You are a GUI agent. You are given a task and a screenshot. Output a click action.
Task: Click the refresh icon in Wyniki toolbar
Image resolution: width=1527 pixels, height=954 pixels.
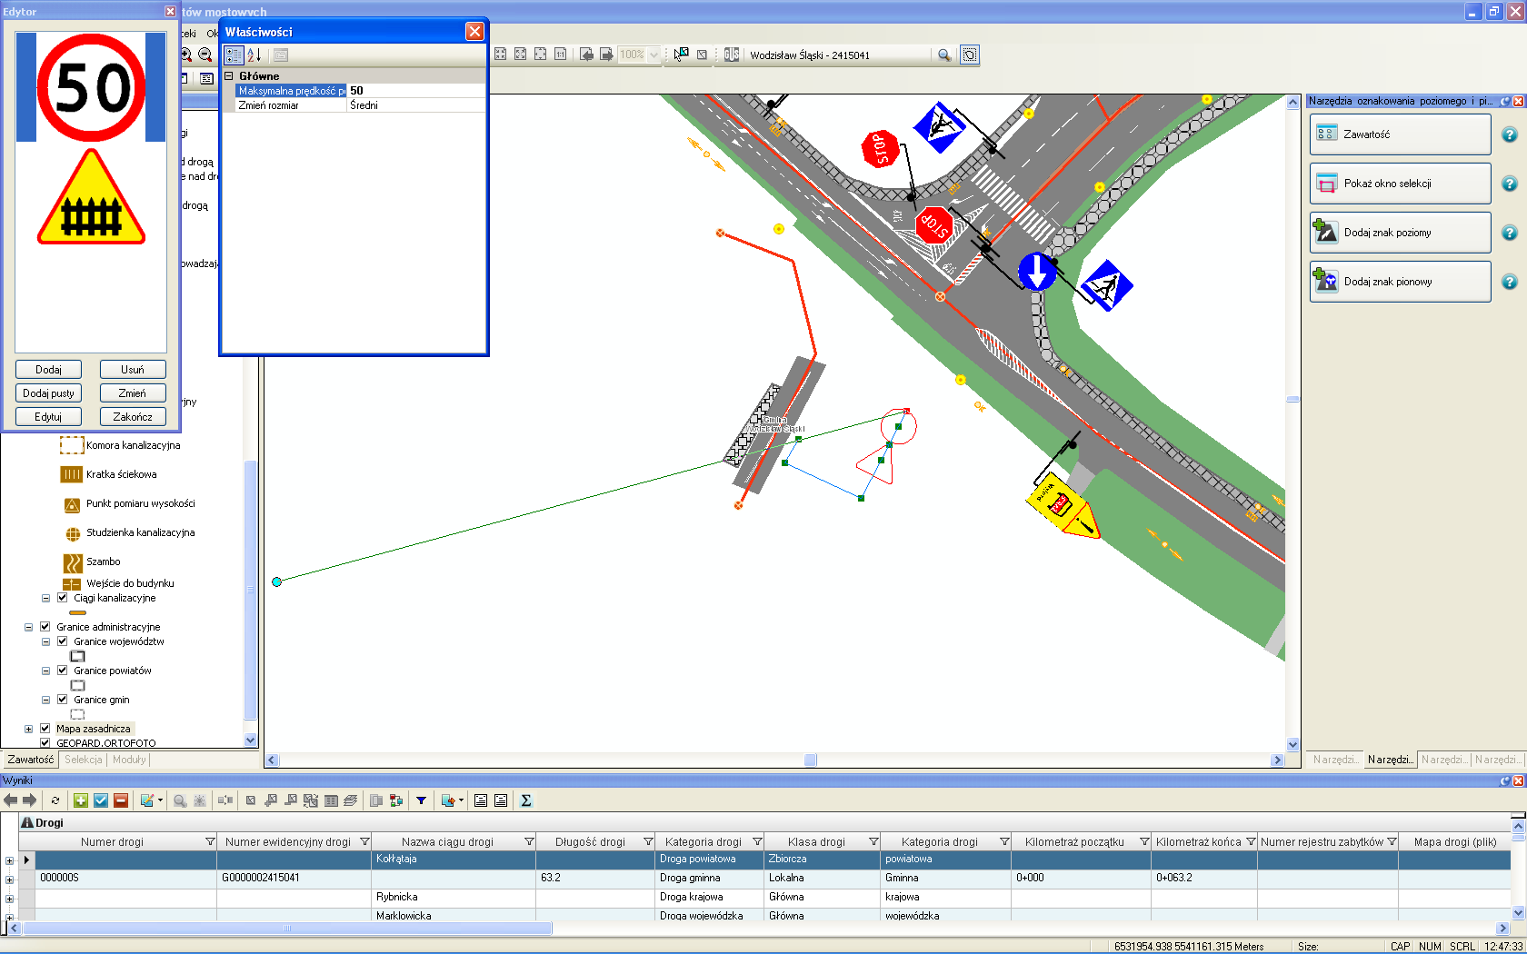coord(55,800)
